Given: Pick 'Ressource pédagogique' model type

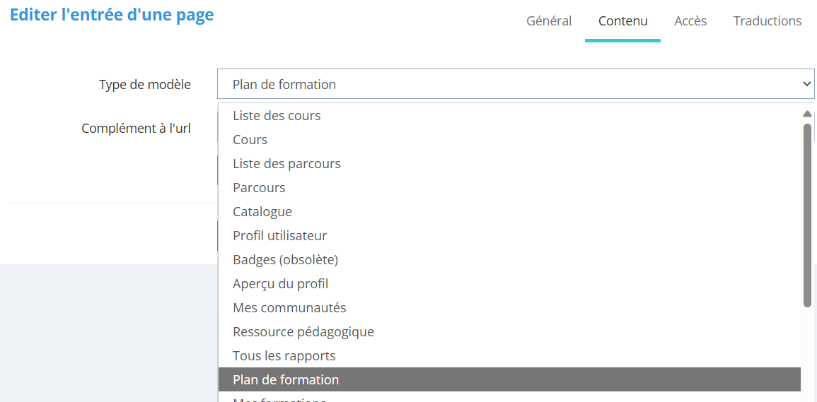Looking at the screenshot, I should [x=303, y=332].
